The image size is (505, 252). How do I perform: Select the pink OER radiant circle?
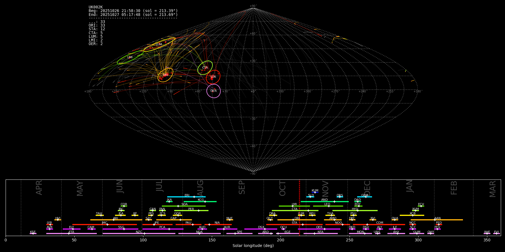(214, 91)
